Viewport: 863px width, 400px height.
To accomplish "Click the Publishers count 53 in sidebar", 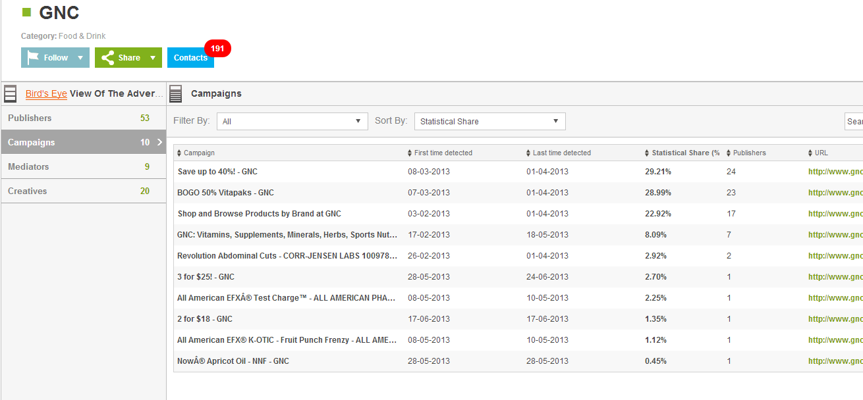I will coord(145,118).
